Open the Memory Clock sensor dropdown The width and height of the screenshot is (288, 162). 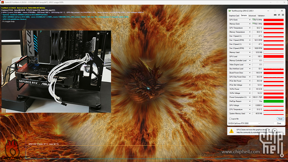point(250,24)
